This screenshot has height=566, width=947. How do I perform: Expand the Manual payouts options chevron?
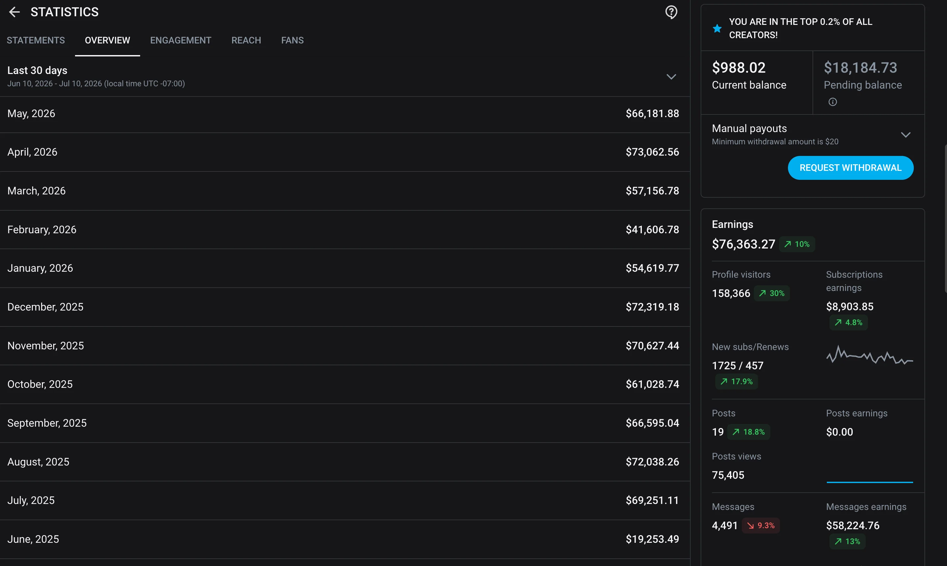905,135
